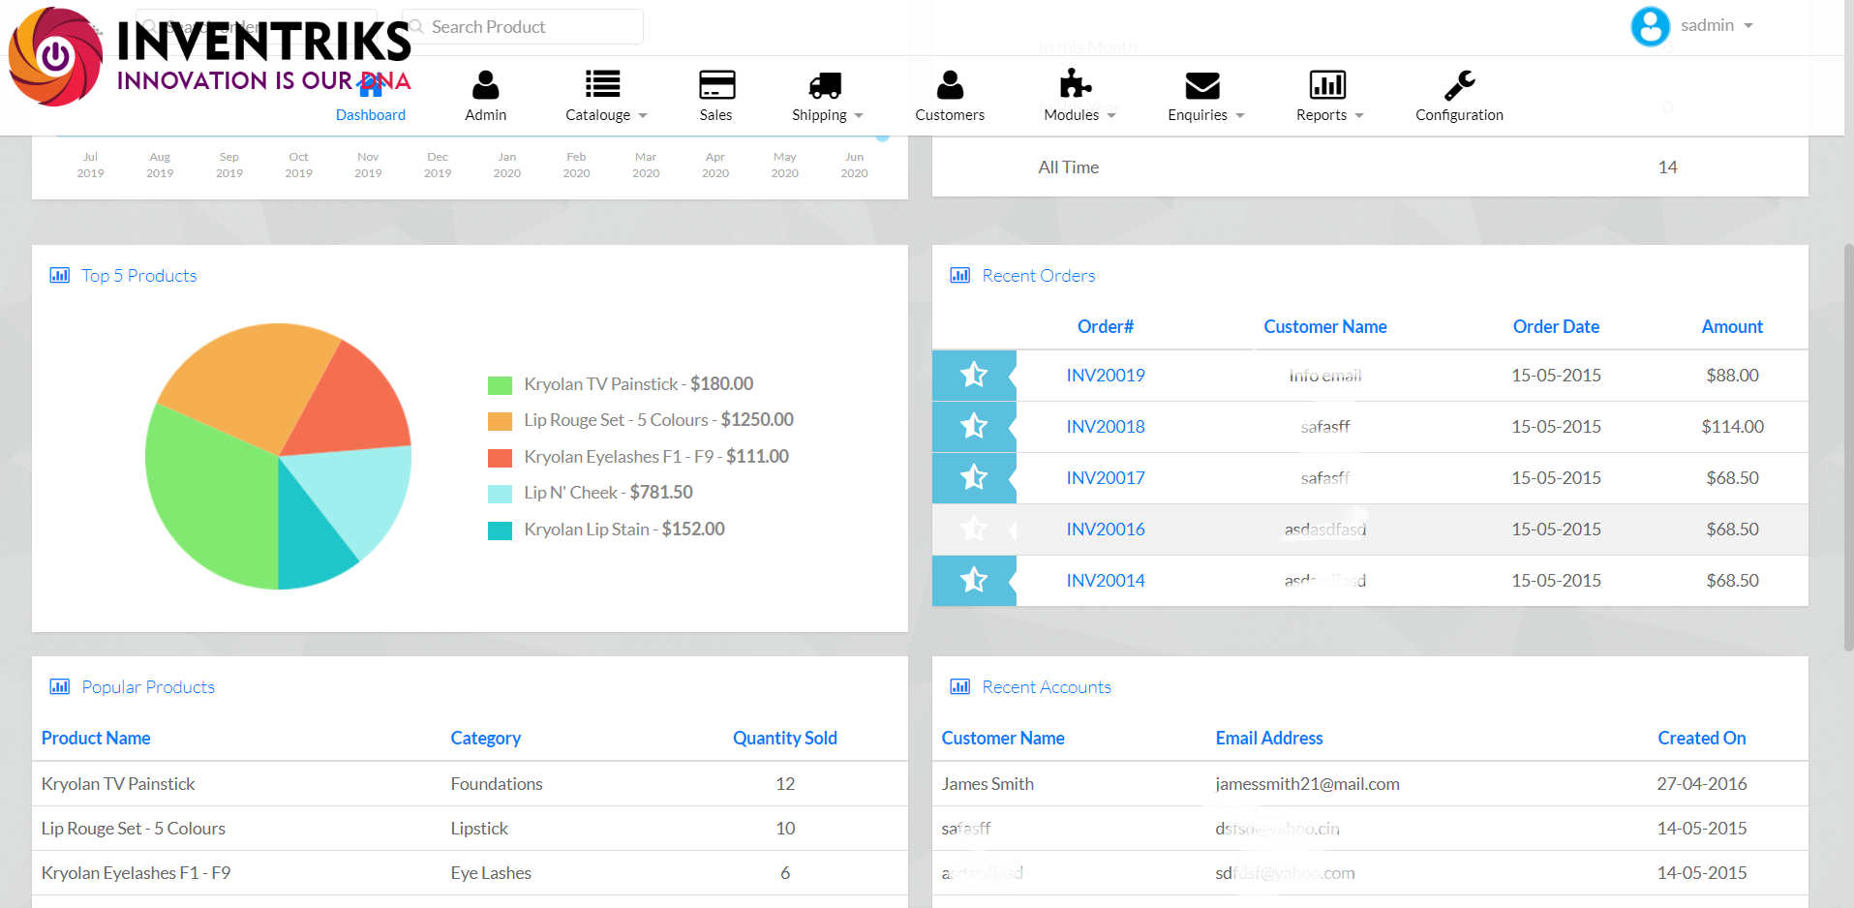Sort by the Order Date column header
Screen dimensions: 1854x908
(1556, 326)
